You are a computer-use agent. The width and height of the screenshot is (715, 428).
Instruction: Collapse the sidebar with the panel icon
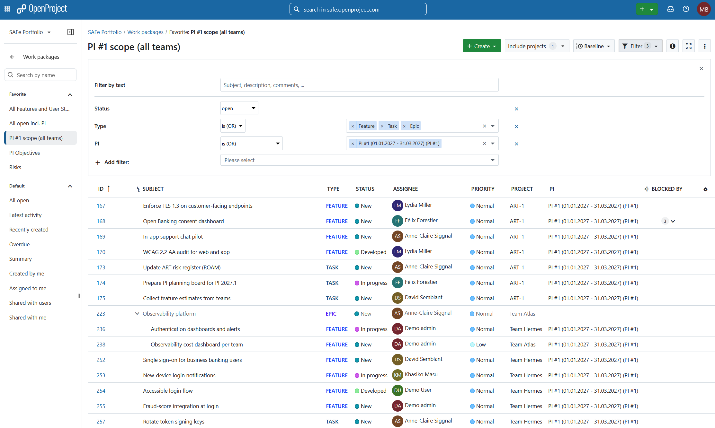(x=70, y=32)
